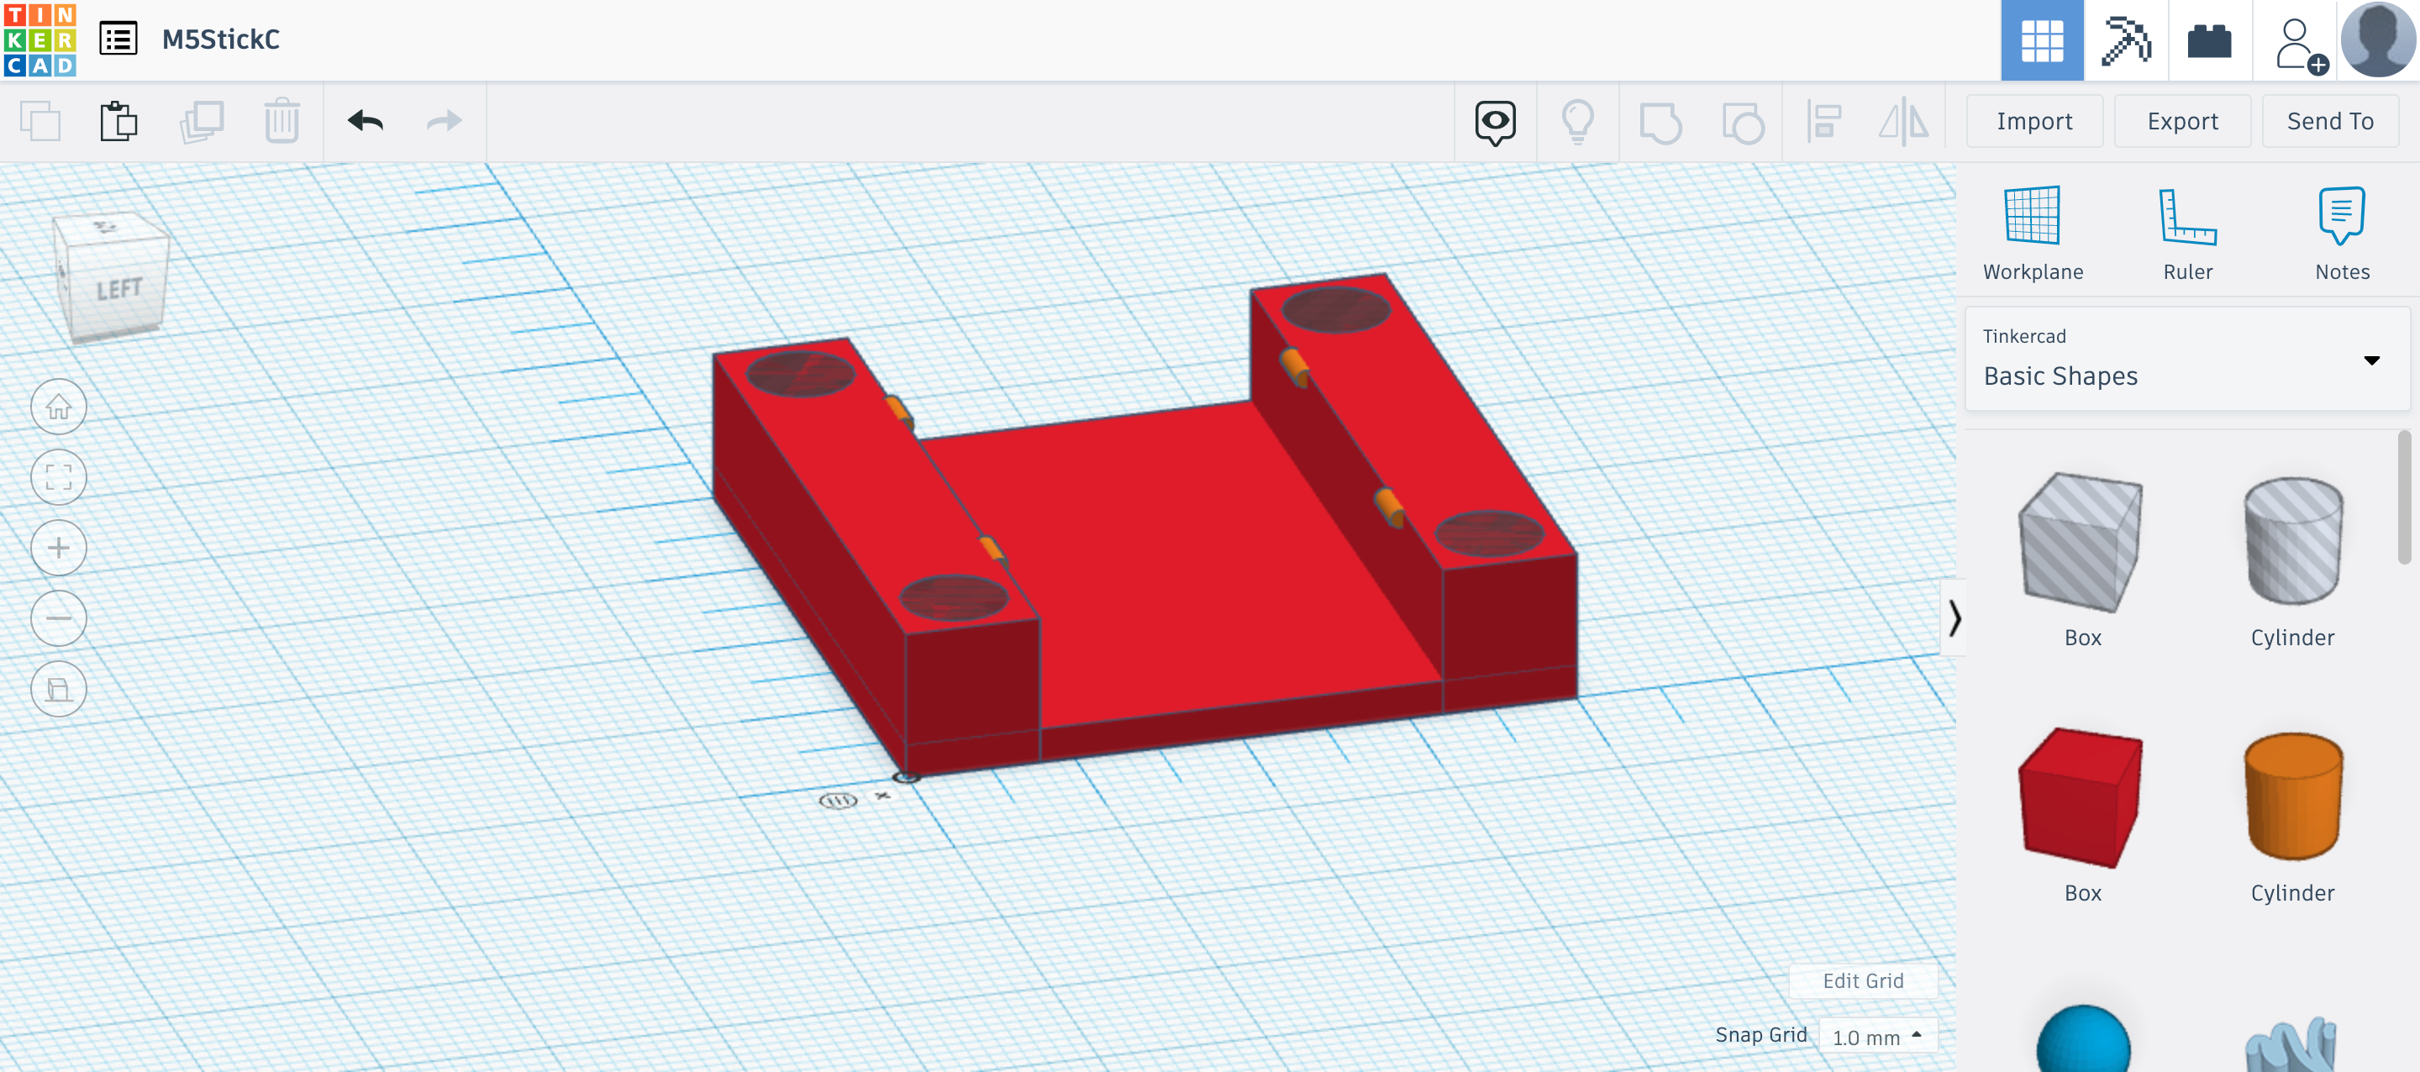The image size is (2420, 1072).
Task: Click the Adjust light icon
Action: [x=1577, y=120]
